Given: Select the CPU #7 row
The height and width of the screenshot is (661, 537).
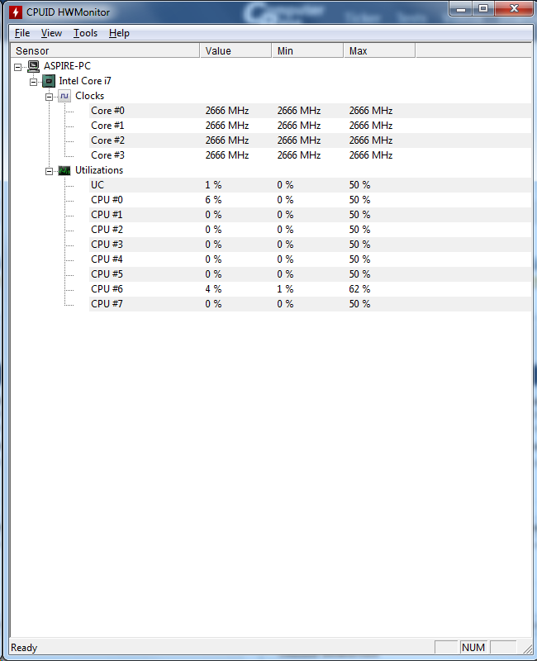Looking at the screenshot, I should 311,304.
